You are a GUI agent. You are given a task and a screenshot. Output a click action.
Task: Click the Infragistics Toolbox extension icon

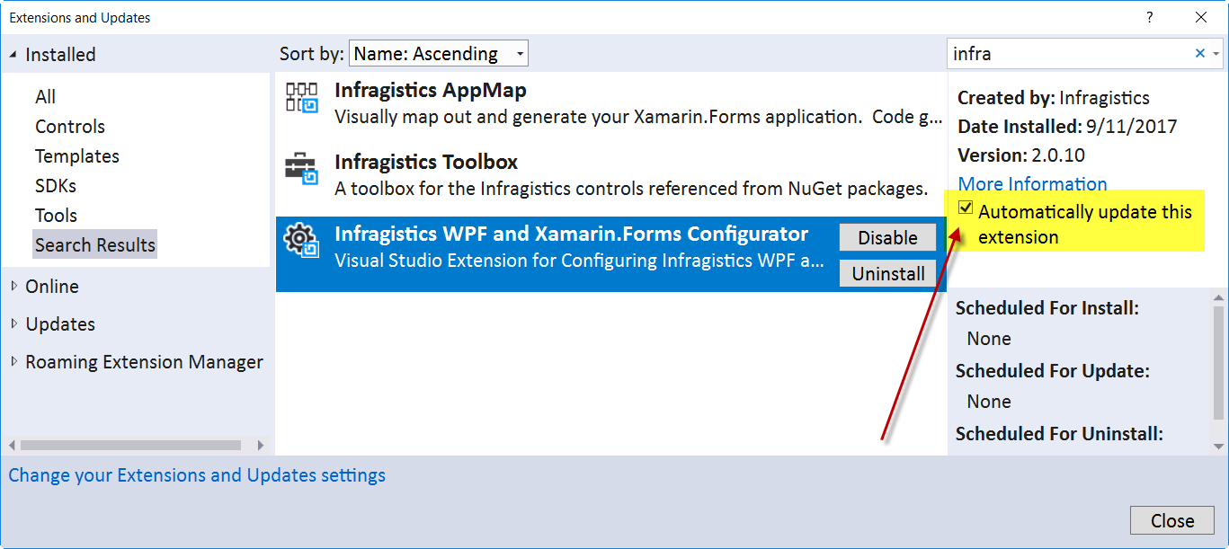pos(301,169)
